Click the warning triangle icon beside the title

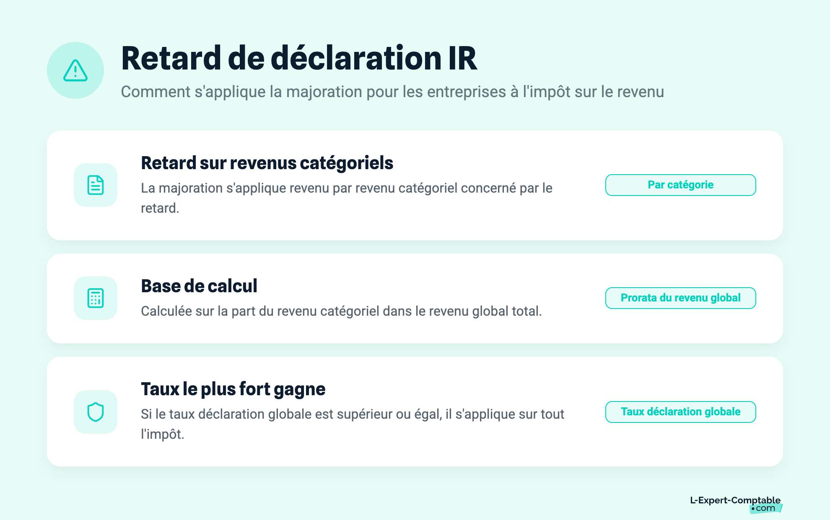(75, 70)
